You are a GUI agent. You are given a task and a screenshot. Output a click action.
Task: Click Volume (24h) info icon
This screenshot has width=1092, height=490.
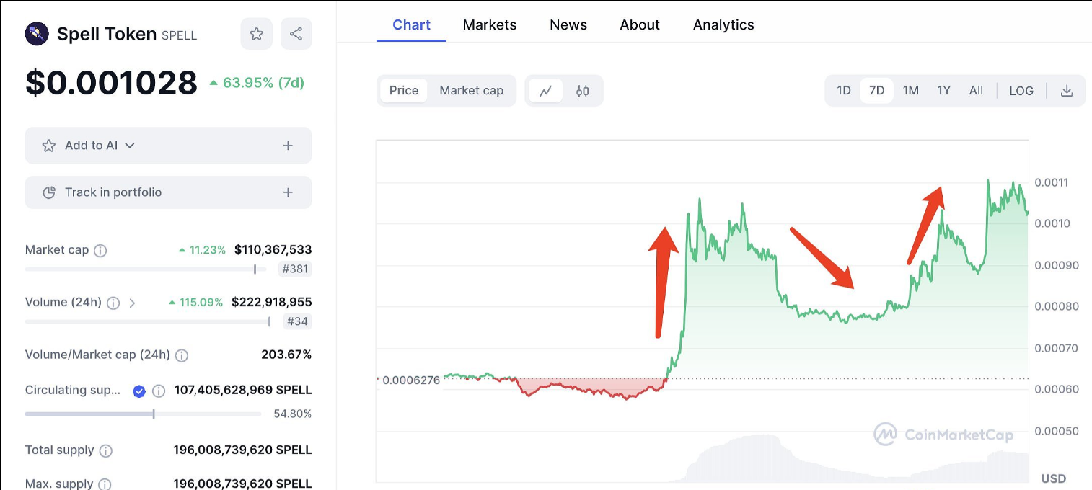[113, 303]
